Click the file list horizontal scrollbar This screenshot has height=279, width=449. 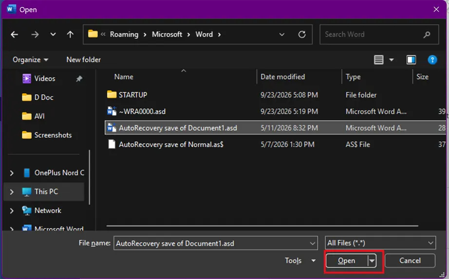[x=262, y=226]
